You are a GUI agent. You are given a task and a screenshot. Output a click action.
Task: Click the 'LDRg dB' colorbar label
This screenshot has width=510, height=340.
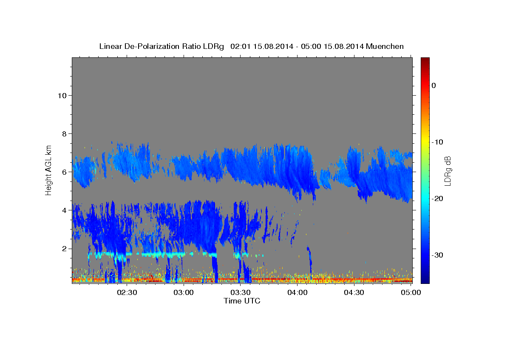tap(448, 171)
